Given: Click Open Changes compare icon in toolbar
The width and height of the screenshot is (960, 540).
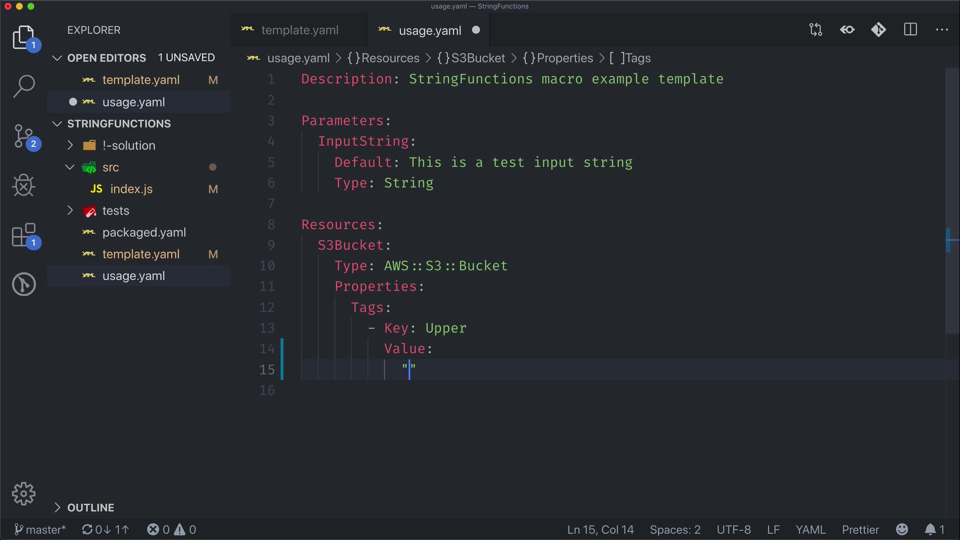Looking at the screenshot, I should pos(815,30).
